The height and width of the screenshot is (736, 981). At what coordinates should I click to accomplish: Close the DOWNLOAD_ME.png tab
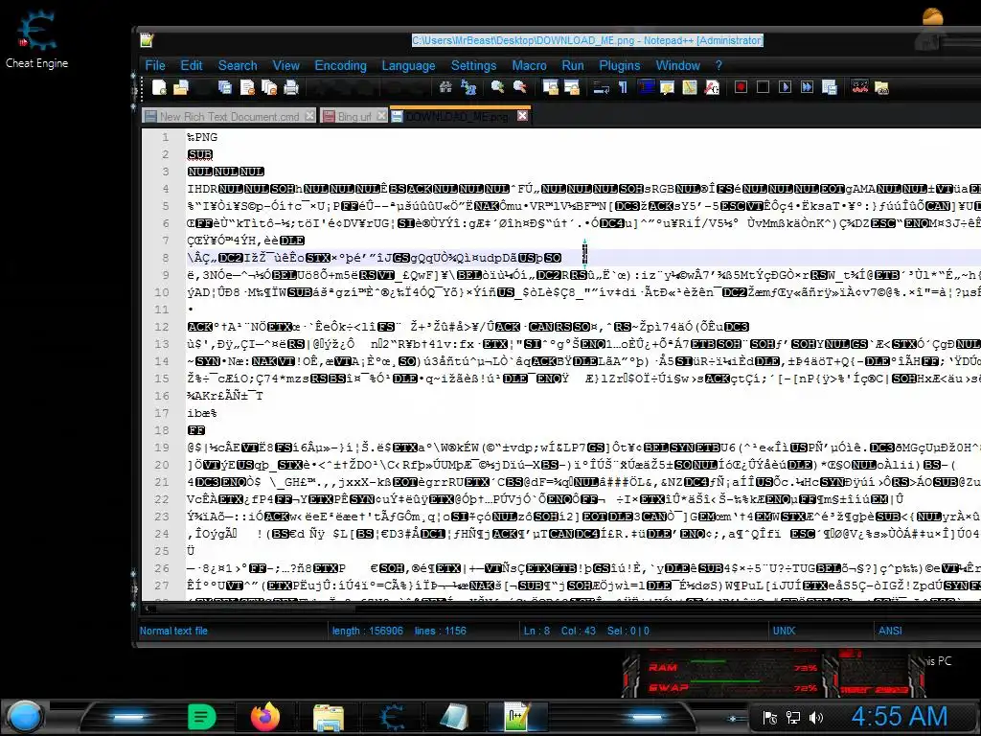[522, 116]
